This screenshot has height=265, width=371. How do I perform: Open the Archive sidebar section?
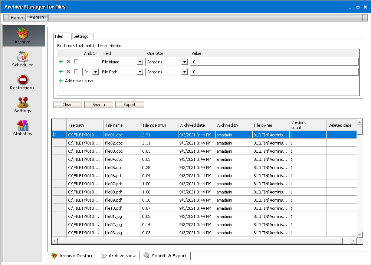[23, 36]
